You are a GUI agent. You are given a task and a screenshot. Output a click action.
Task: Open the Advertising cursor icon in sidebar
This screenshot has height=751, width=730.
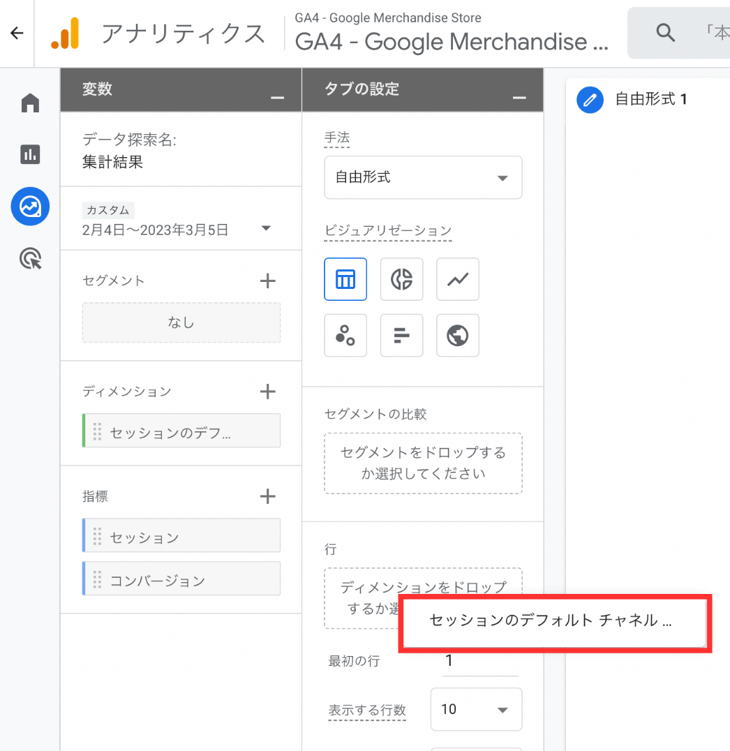click(x=30, y=259)
